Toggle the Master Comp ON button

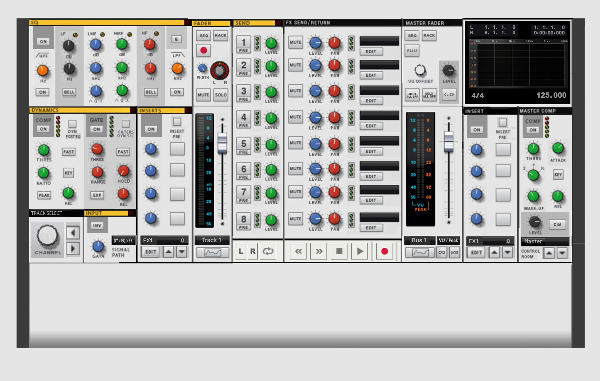(533, 130)
